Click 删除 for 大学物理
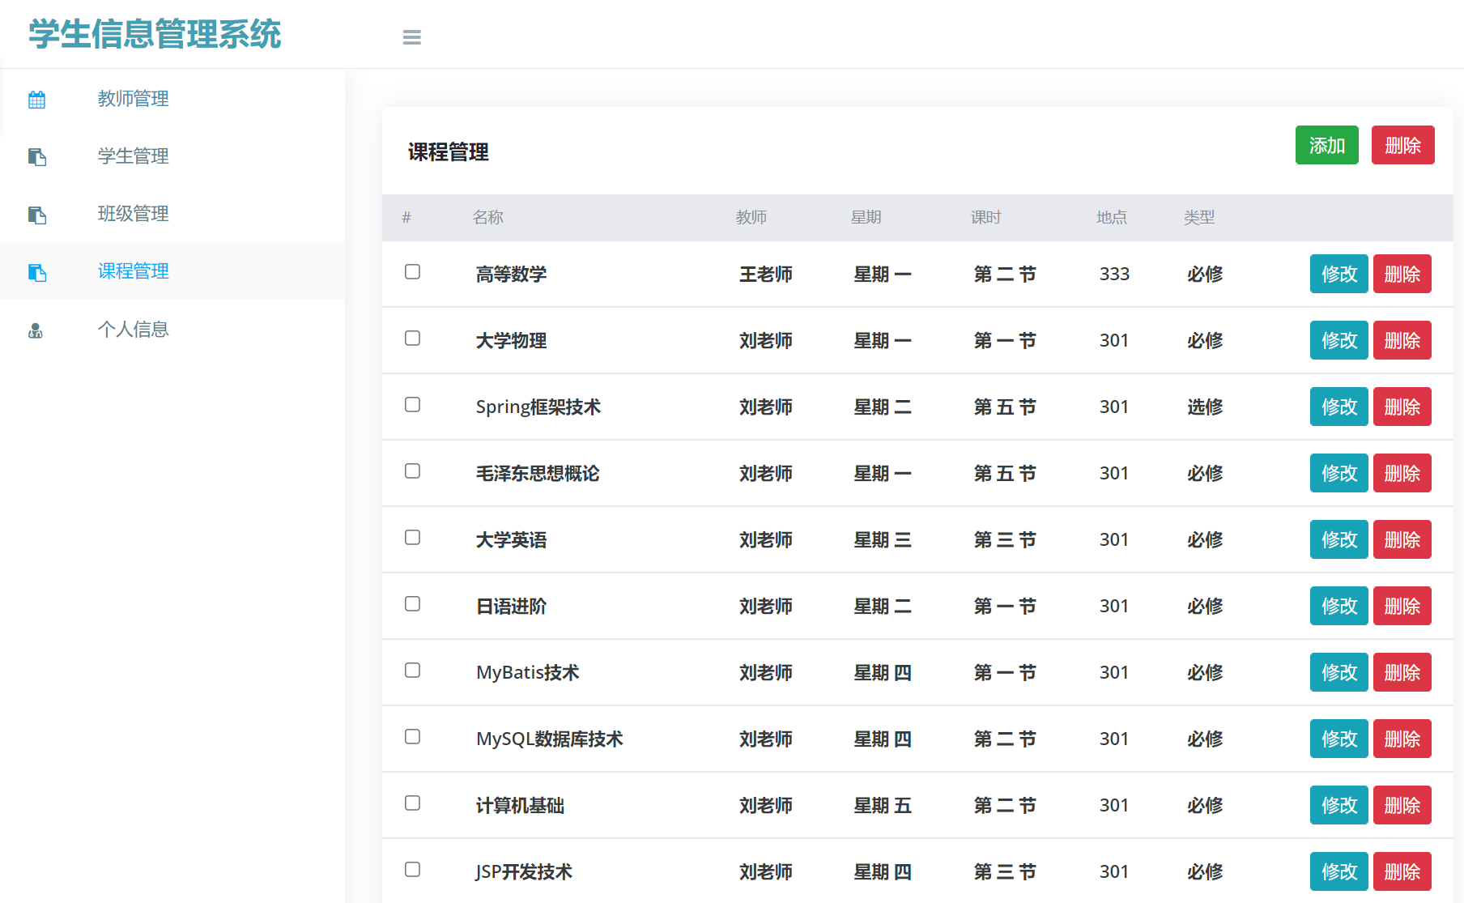 click(1402, 340)
